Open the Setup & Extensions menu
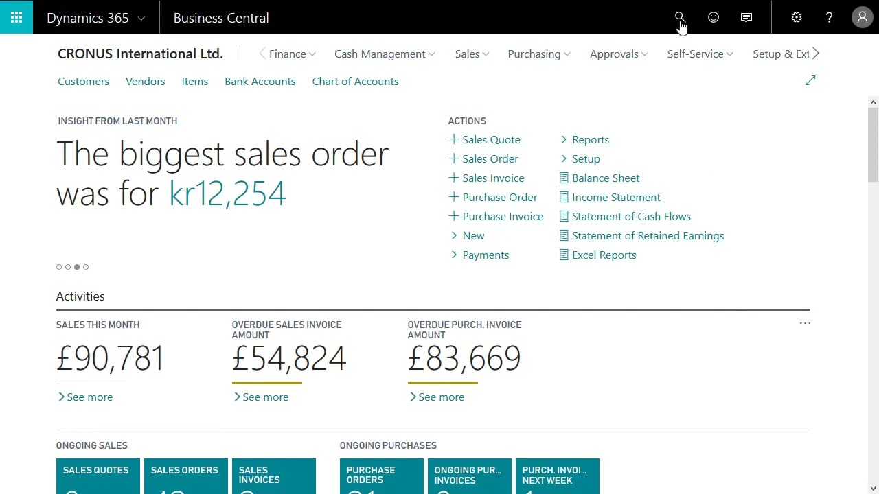The width and height of the screenshot is (879, 494). tap(781, 54)
